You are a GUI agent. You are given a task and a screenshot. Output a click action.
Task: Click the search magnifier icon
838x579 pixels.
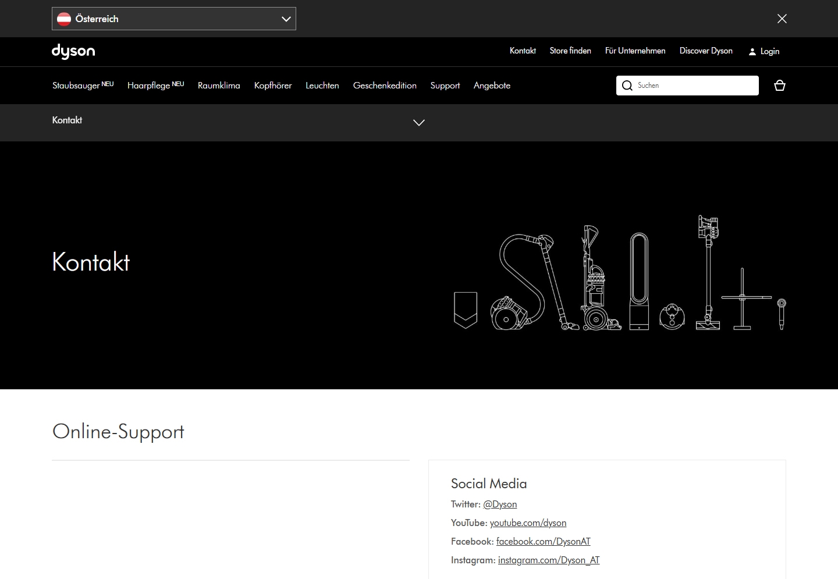coord(627,86)
